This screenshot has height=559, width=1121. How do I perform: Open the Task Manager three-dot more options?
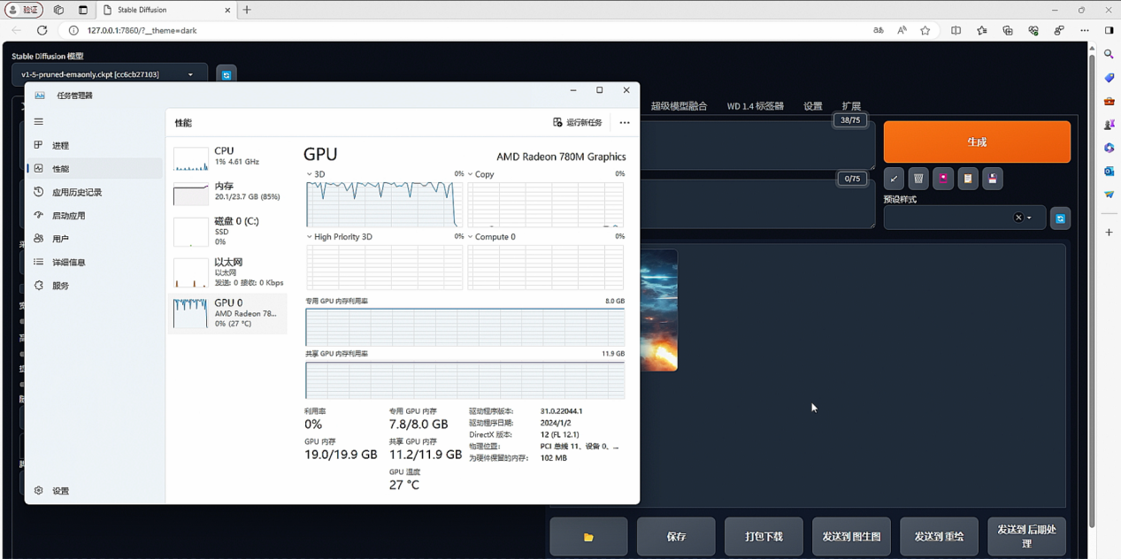point(625,123)
